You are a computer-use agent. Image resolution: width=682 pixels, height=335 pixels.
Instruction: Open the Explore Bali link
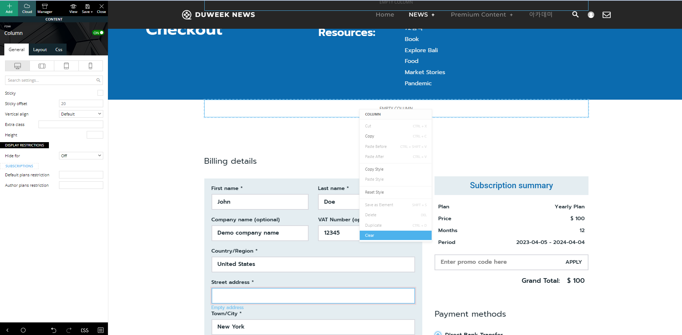tap(421, 50)
